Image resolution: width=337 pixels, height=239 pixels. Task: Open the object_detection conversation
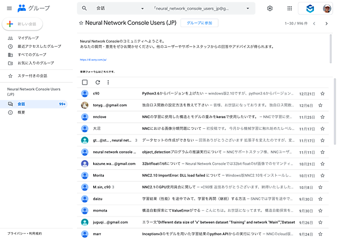tap(203, 152)
